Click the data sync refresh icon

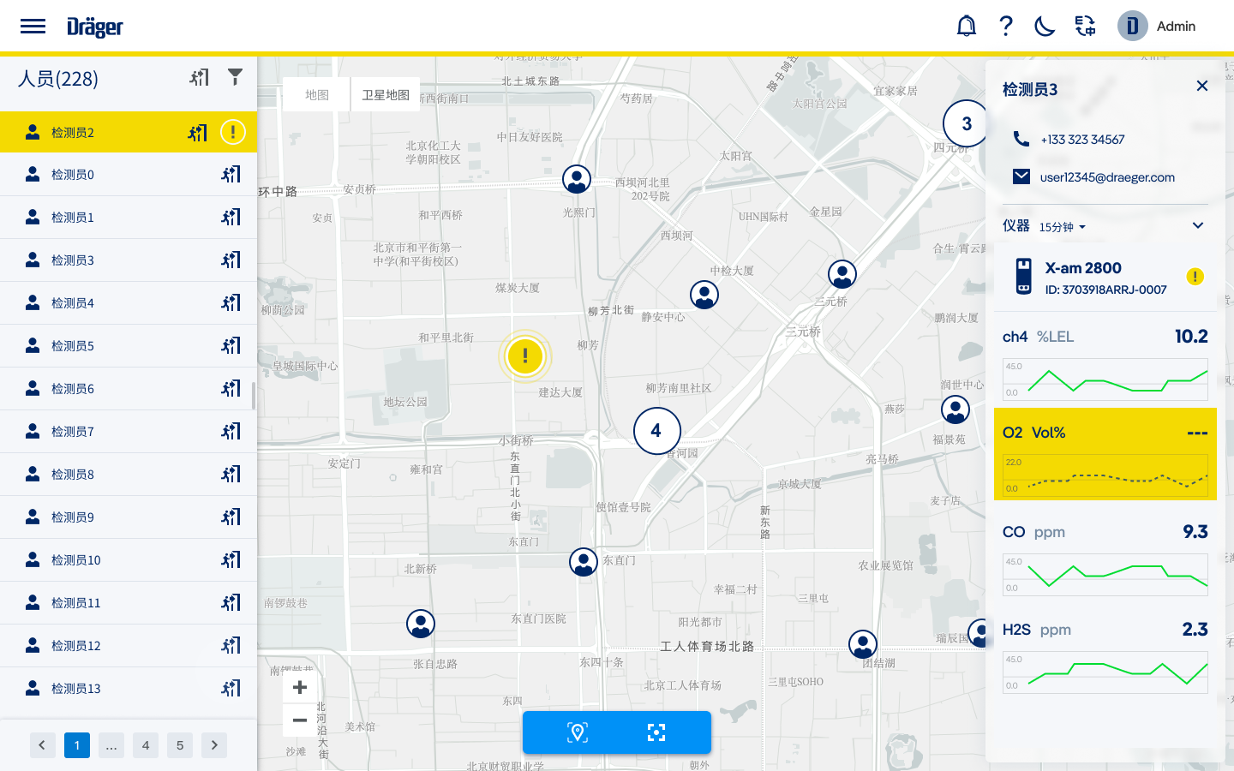point(1085,27)
